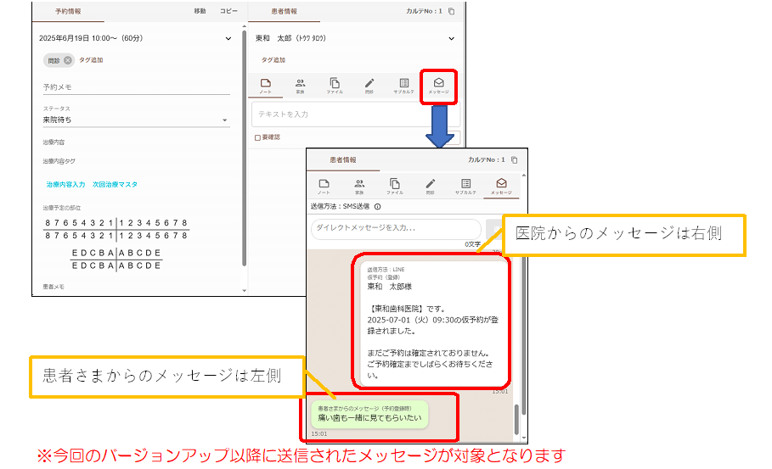Add a tag via タグ追加 under 東和 太郎

273,60
